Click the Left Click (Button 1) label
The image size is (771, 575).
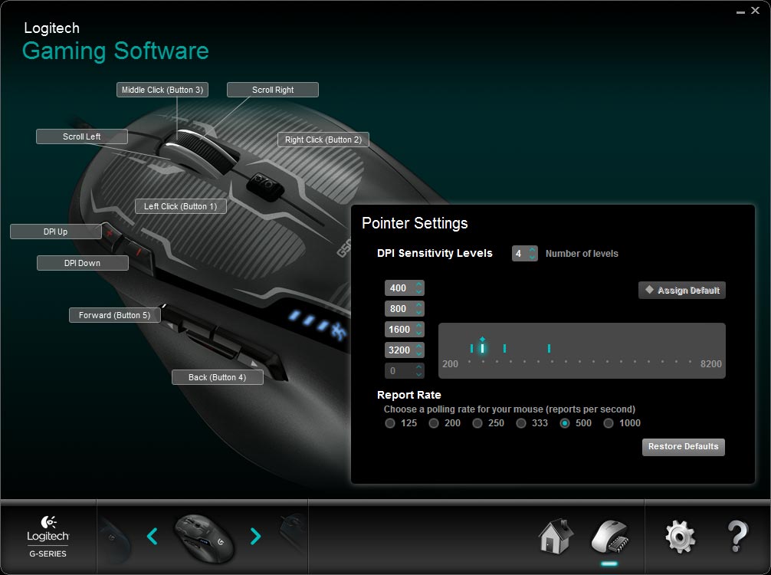coord(180,206)
